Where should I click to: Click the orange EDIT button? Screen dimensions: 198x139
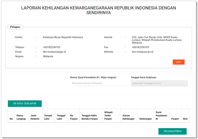[179, 62]
